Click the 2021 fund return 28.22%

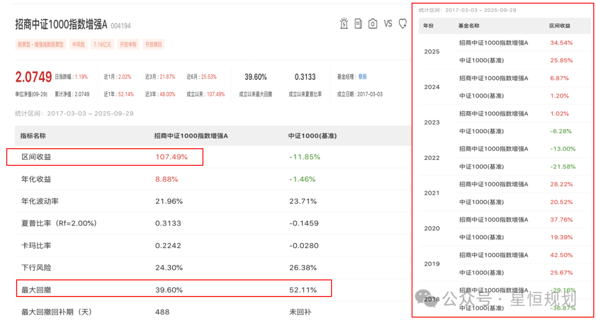point(561,184)
